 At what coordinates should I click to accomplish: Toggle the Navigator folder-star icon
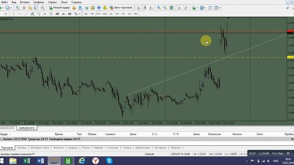point(30,8)
